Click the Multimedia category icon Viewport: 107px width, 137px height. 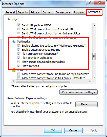pyautogui.click(x=14, y=42)
